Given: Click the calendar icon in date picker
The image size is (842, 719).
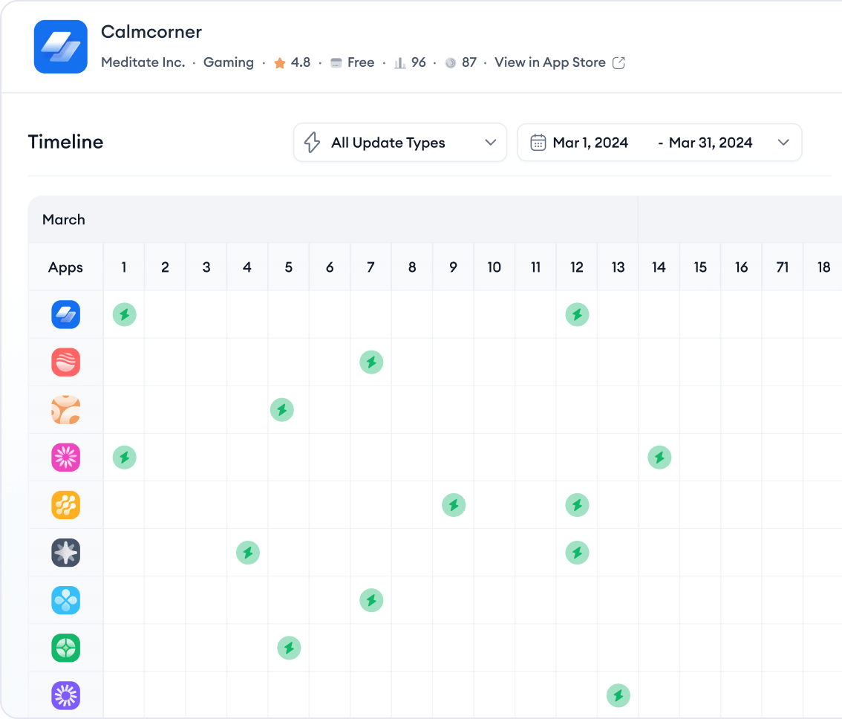Looking at the screenshot, I should [538, 143].
